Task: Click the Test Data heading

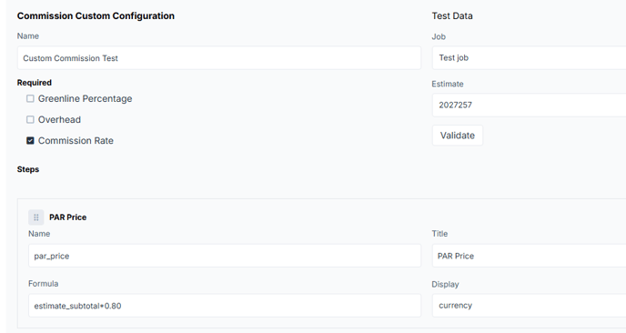Action: [452, 16]
